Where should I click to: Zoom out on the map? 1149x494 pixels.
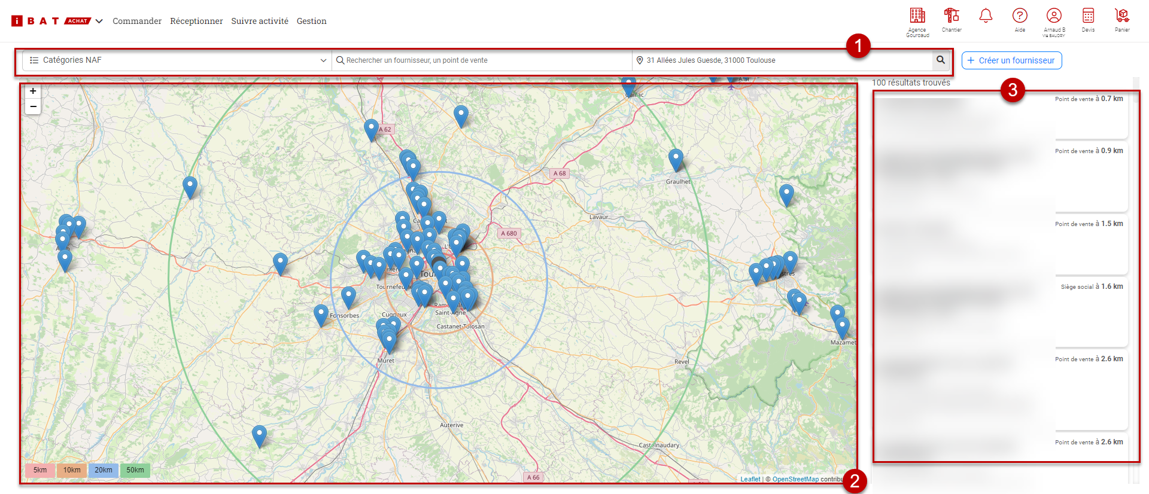click(33, 106)
